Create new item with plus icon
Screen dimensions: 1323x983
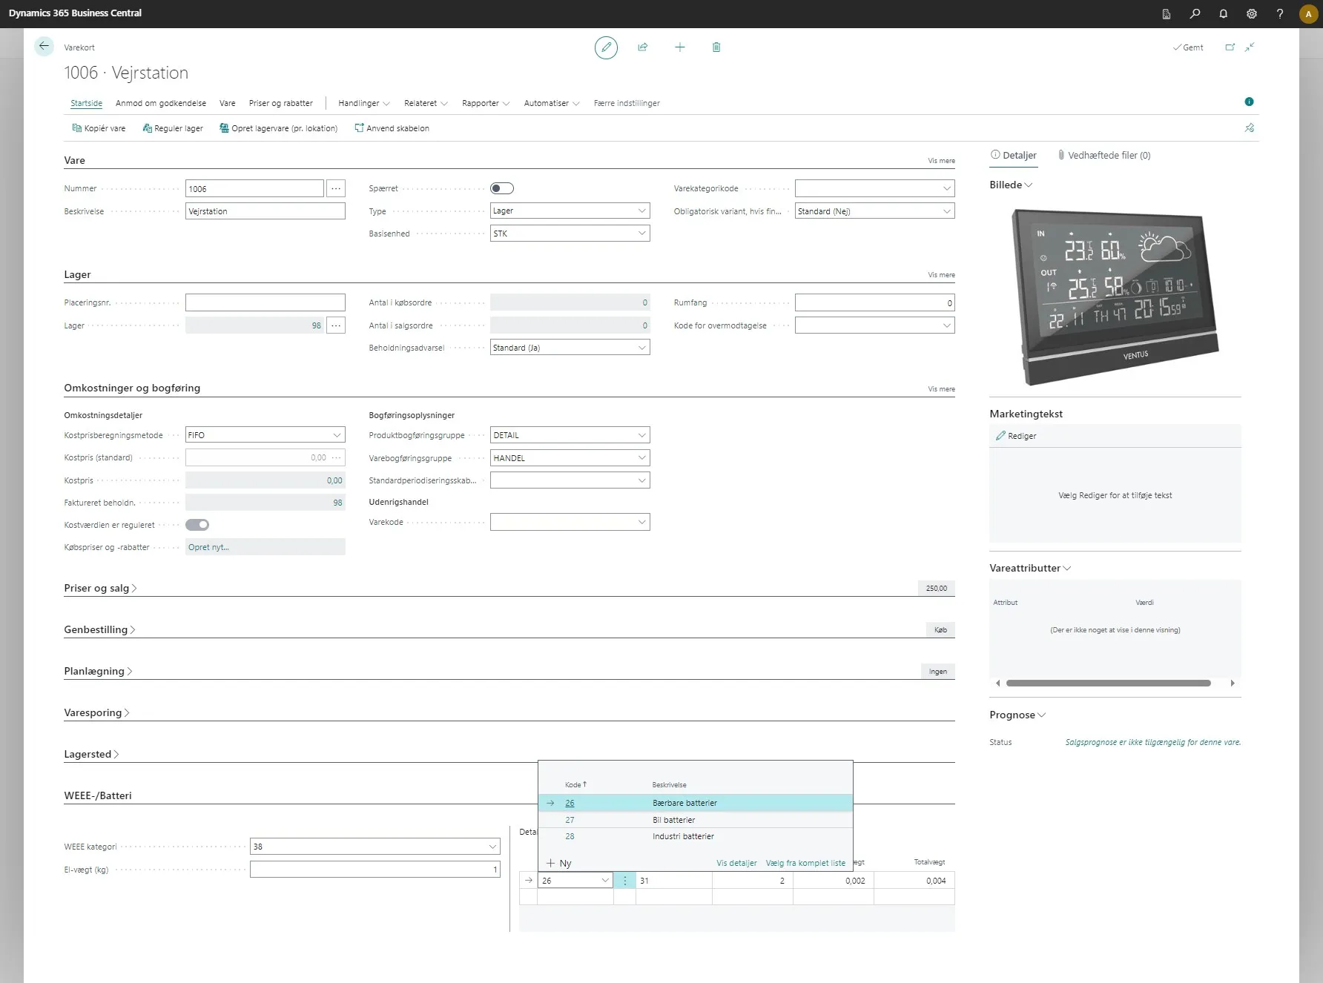679,47
